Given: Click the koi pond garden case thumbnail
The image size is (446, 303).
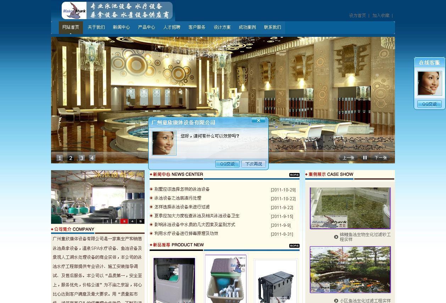Looking at the screenshot, I should (x=350, y=269).
